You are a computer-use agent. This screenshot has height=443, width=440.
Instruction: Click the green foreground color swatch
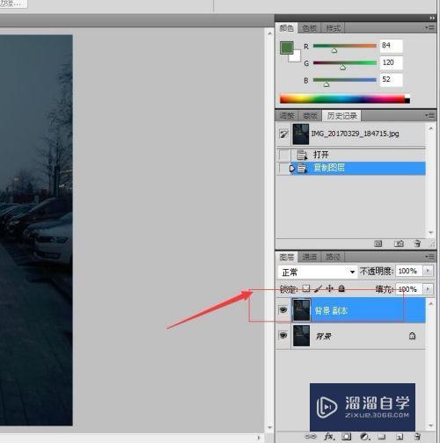pyautogui.click(x=286, y=47)
